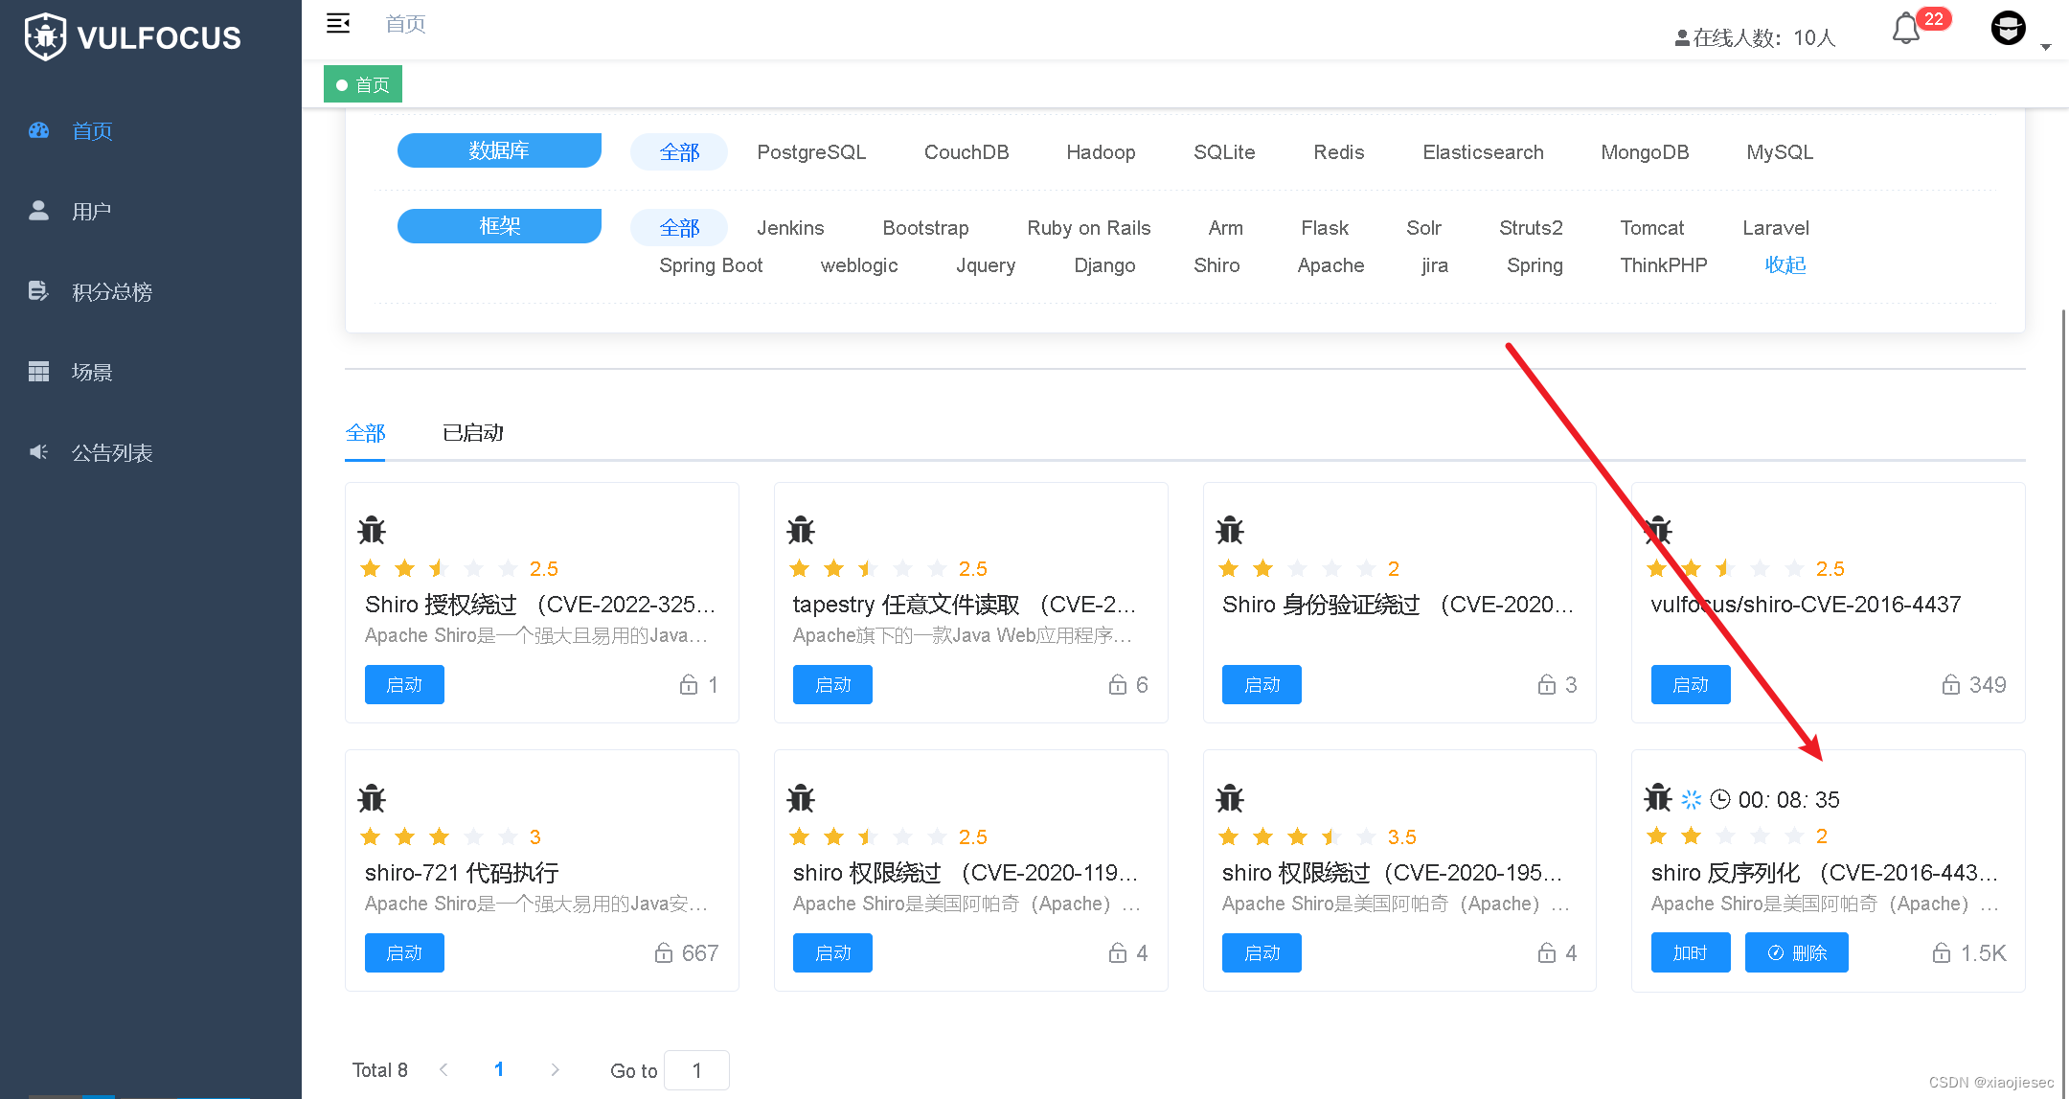Toggle the Tomcat framework filter

coord(1651,228)
